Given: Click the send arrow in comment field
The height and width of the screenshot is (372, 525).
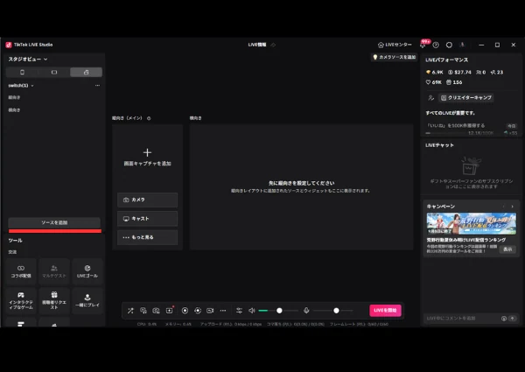Looking at the screenshot, I should pyautogui.click(x=512, y=319).
